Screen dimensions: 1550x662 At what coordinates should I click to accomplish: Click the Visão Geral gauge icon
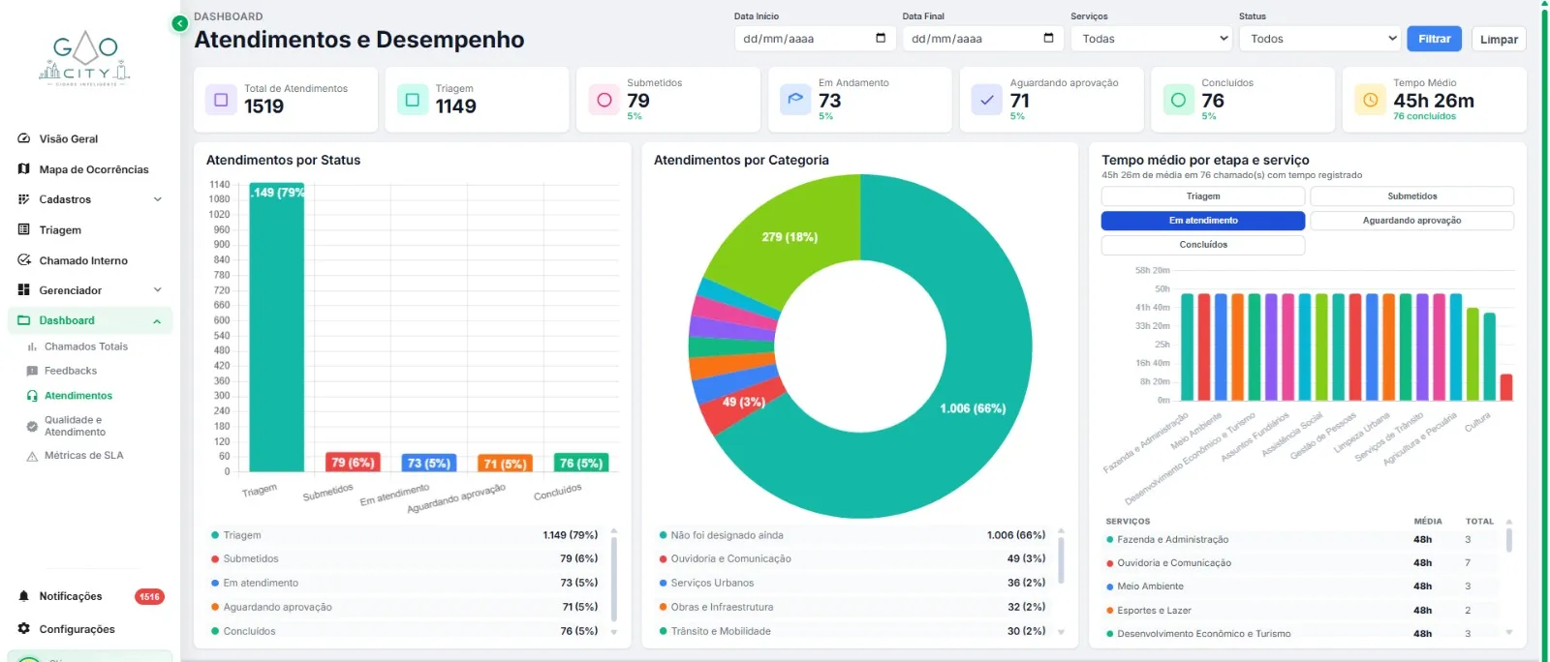pos(24,138)
